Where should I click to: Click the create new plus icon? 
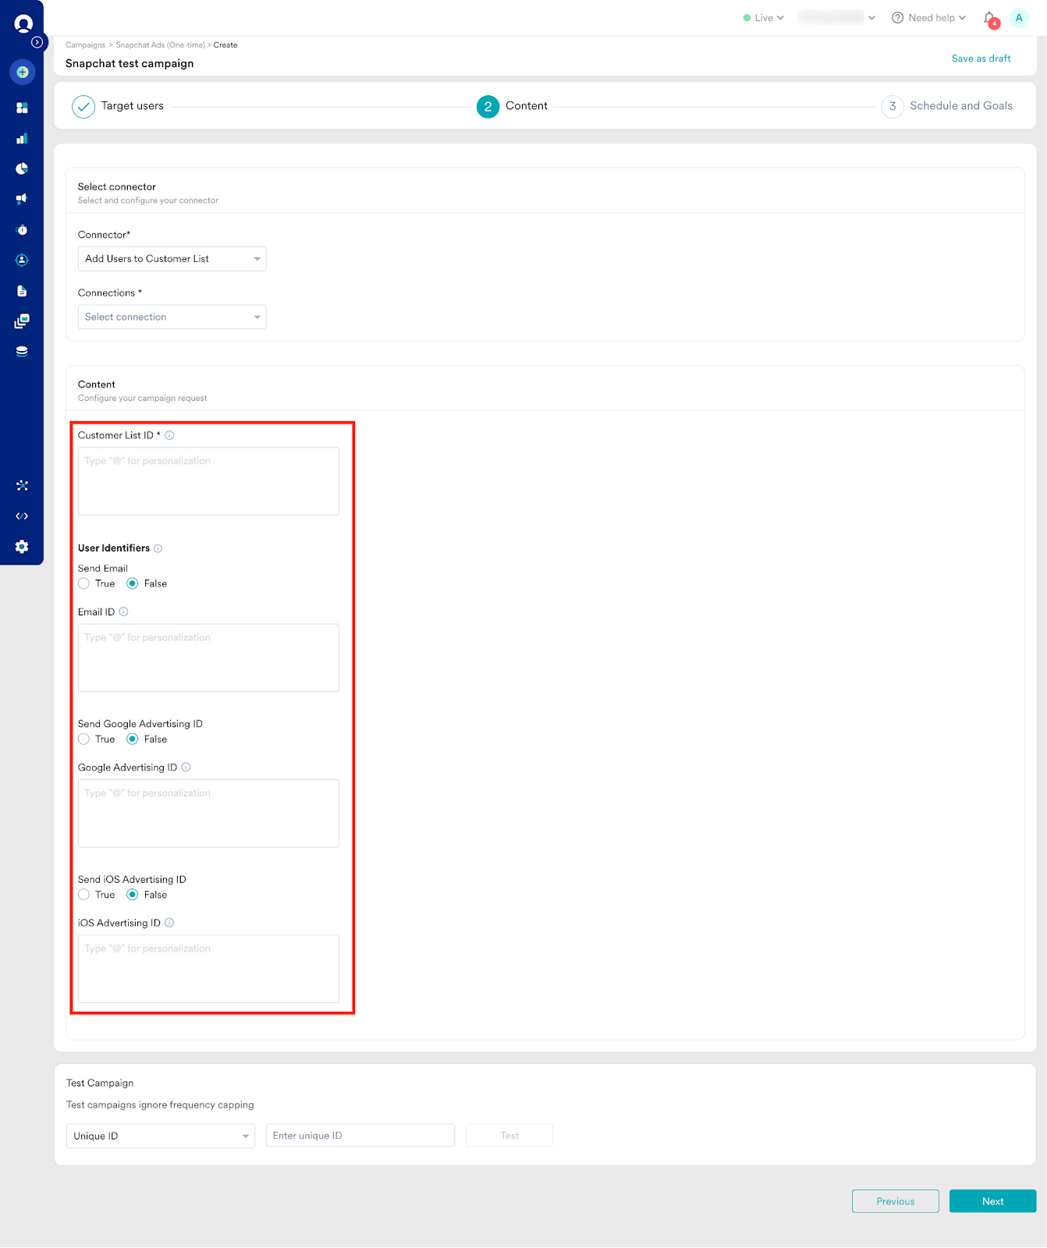coord(23,73)
